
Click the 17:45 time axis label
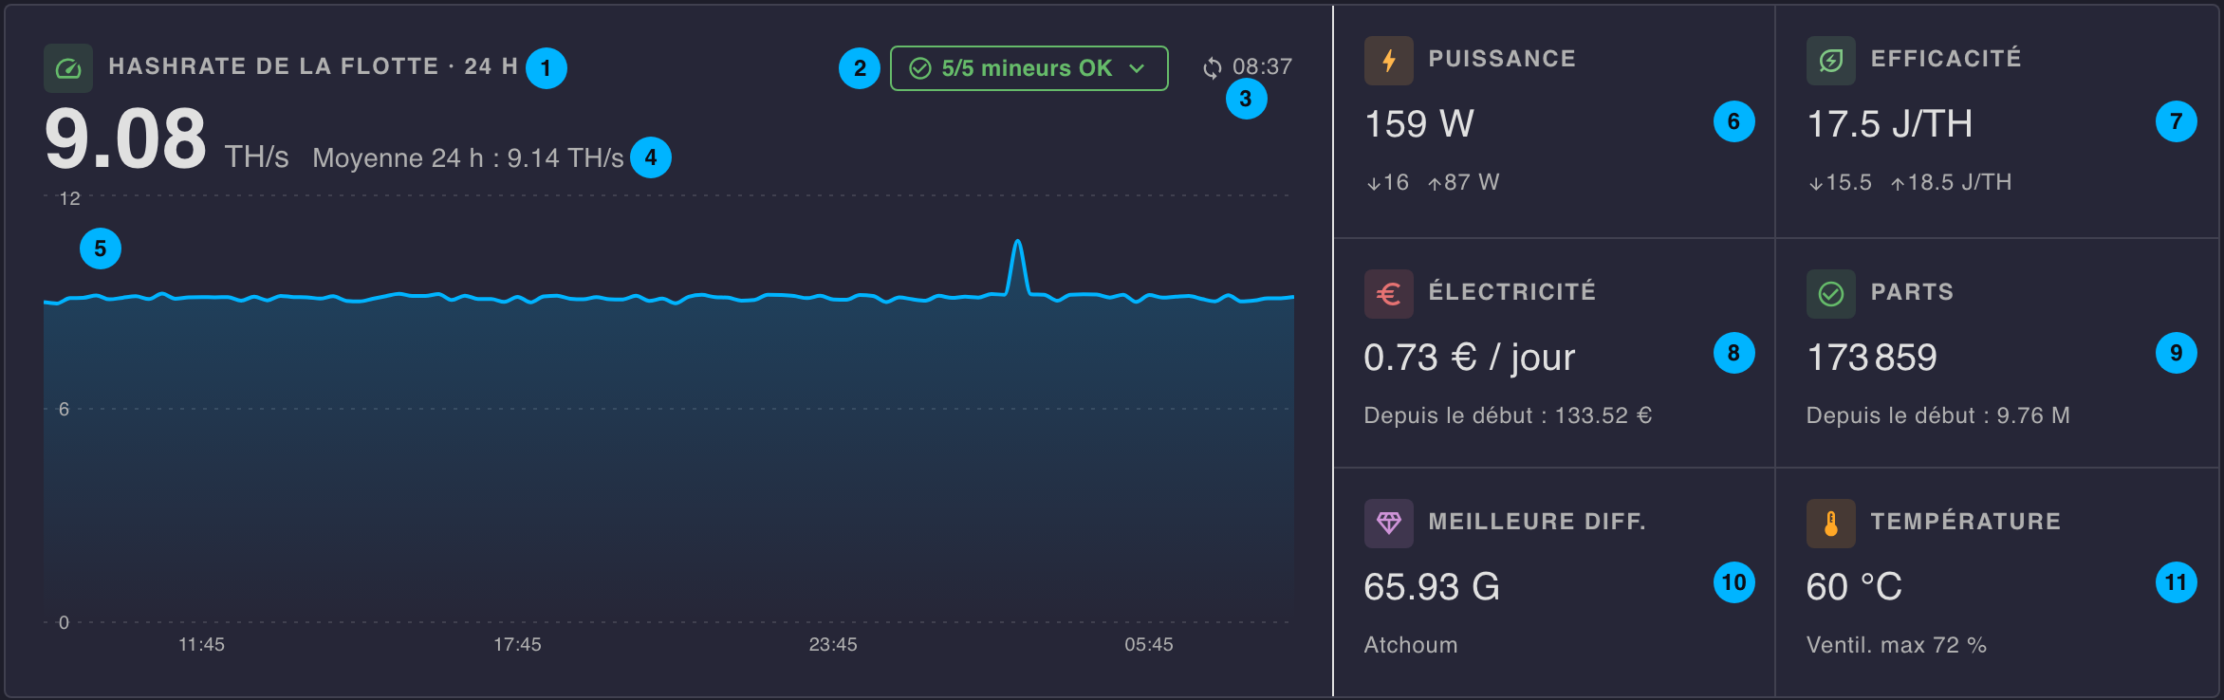[517, 645]
